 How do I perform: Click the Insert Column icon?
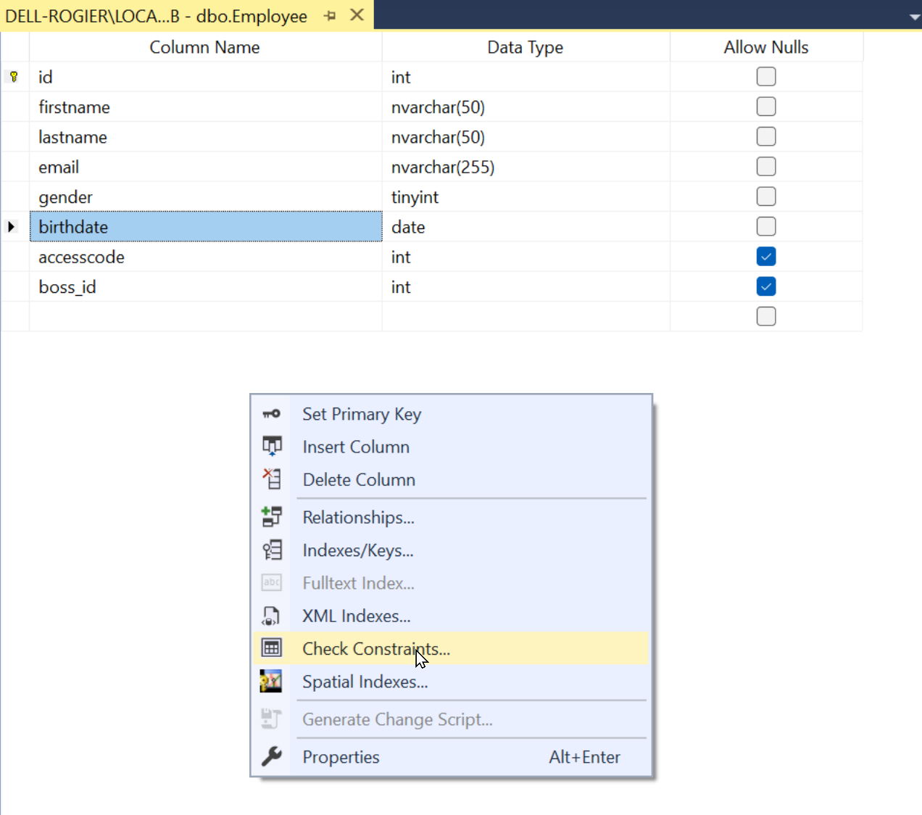272,446
